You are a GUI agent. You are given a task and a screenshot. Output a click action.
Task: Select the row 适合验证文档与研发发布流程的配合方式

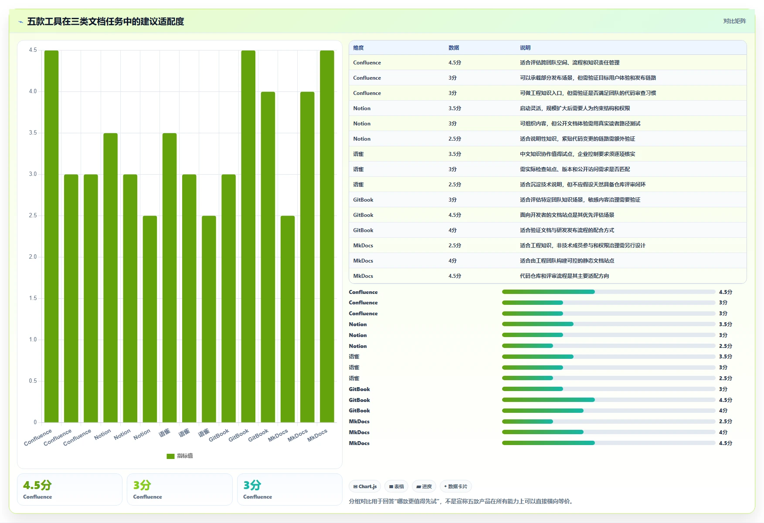point(547,230)
